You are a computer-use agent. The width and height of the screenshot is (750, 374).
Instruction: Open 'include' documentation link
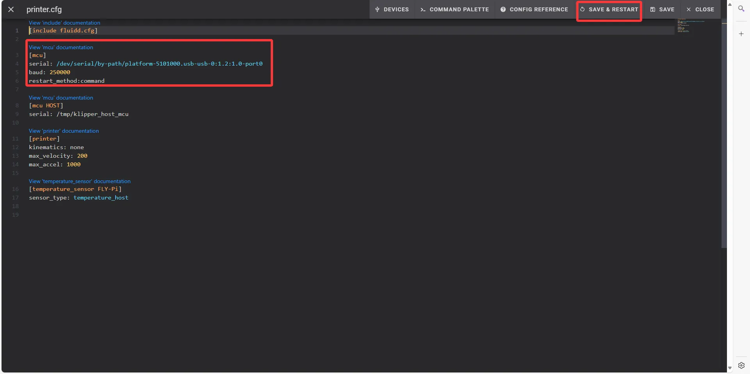pos(64,23)
